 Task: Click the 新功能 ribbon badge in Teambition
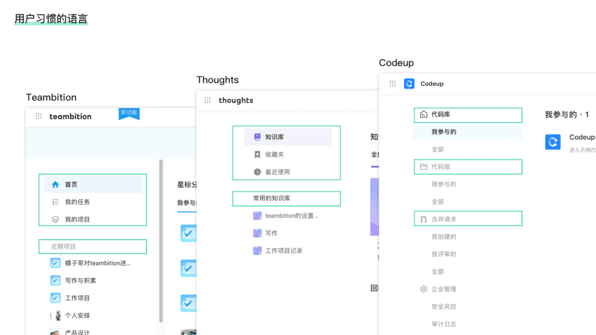(x=129, y=114)
